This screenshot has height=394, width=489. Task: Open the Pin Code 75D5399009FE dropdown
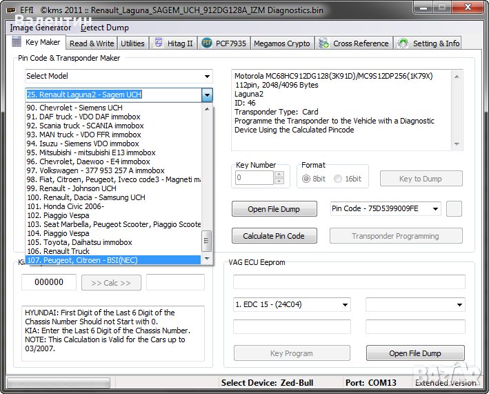point(435,209)
